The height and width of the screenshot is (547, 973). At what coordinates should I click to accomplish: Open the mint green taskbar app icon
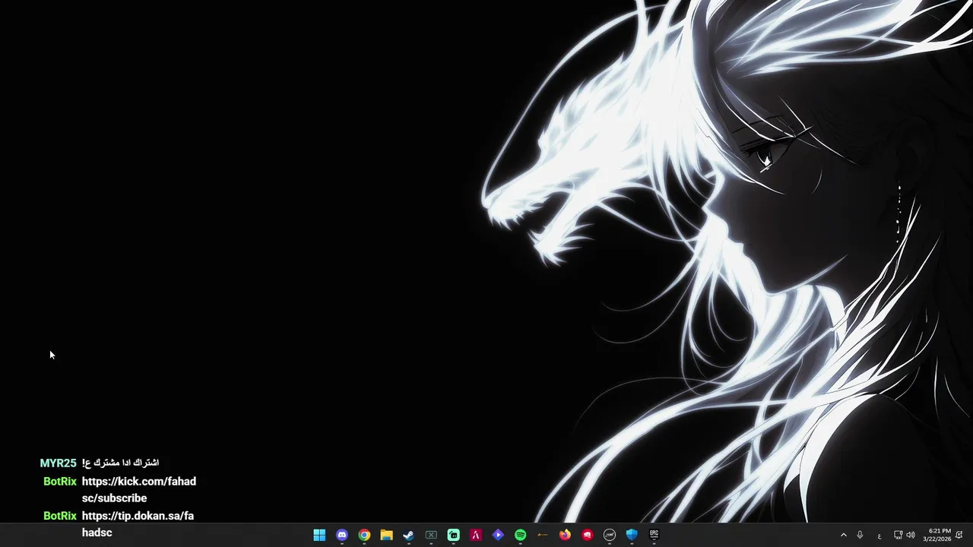pos(453,535)
